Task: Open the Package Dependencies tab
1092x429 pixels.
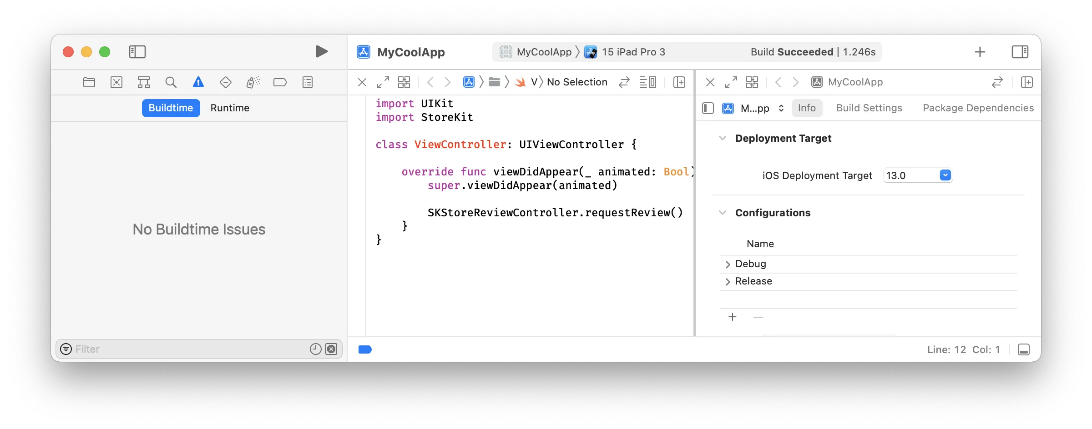Action: pos(978,108)
